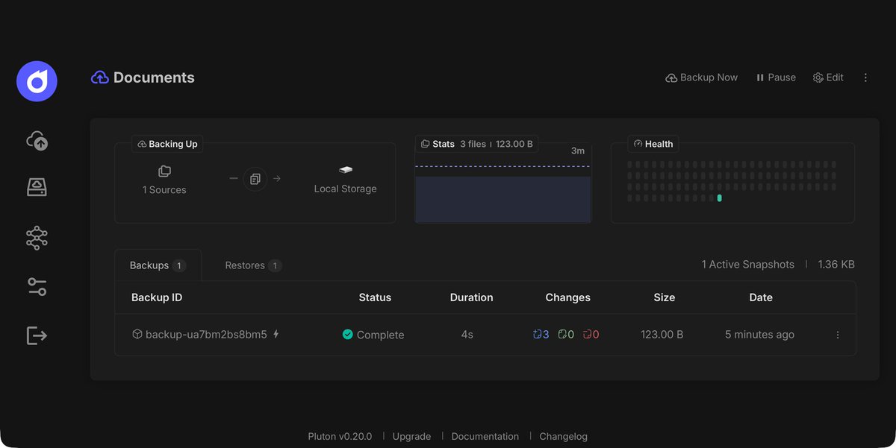Open the plan's three-dot more menu
This screenshot has height=448, width=896.
(x=866, y=78)
